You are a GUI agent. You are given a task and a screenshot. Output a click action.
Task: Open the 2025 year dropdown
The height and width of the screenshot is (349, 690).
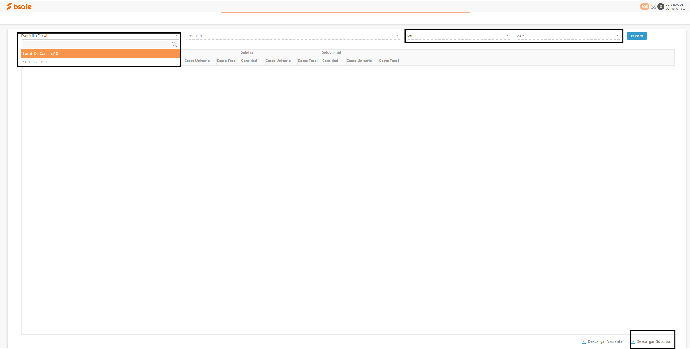[x=567, y=36]
